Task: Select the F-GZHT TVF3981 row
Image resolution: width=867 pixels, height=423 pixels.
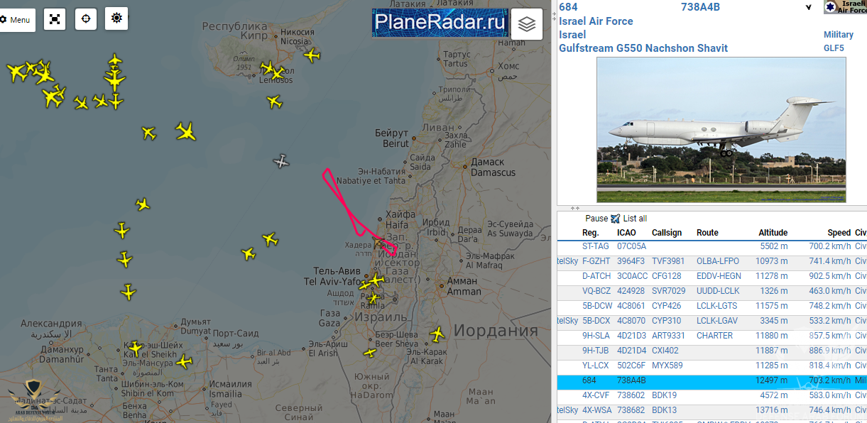Action: point(711,261)
